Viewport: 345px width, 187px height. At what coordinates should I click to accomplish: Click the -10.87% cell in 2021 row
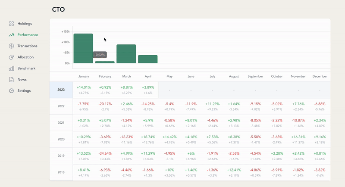(298, 120)
